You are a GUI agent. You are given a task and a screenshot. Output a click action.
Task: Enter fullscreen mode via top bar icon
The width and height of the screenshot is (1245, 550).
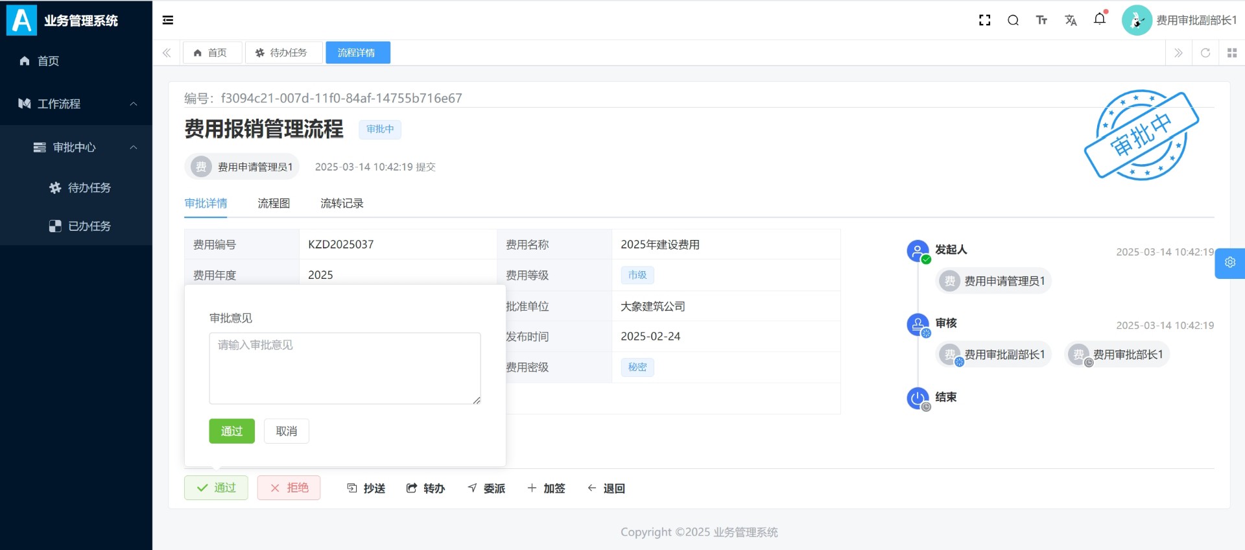(984, 20)
